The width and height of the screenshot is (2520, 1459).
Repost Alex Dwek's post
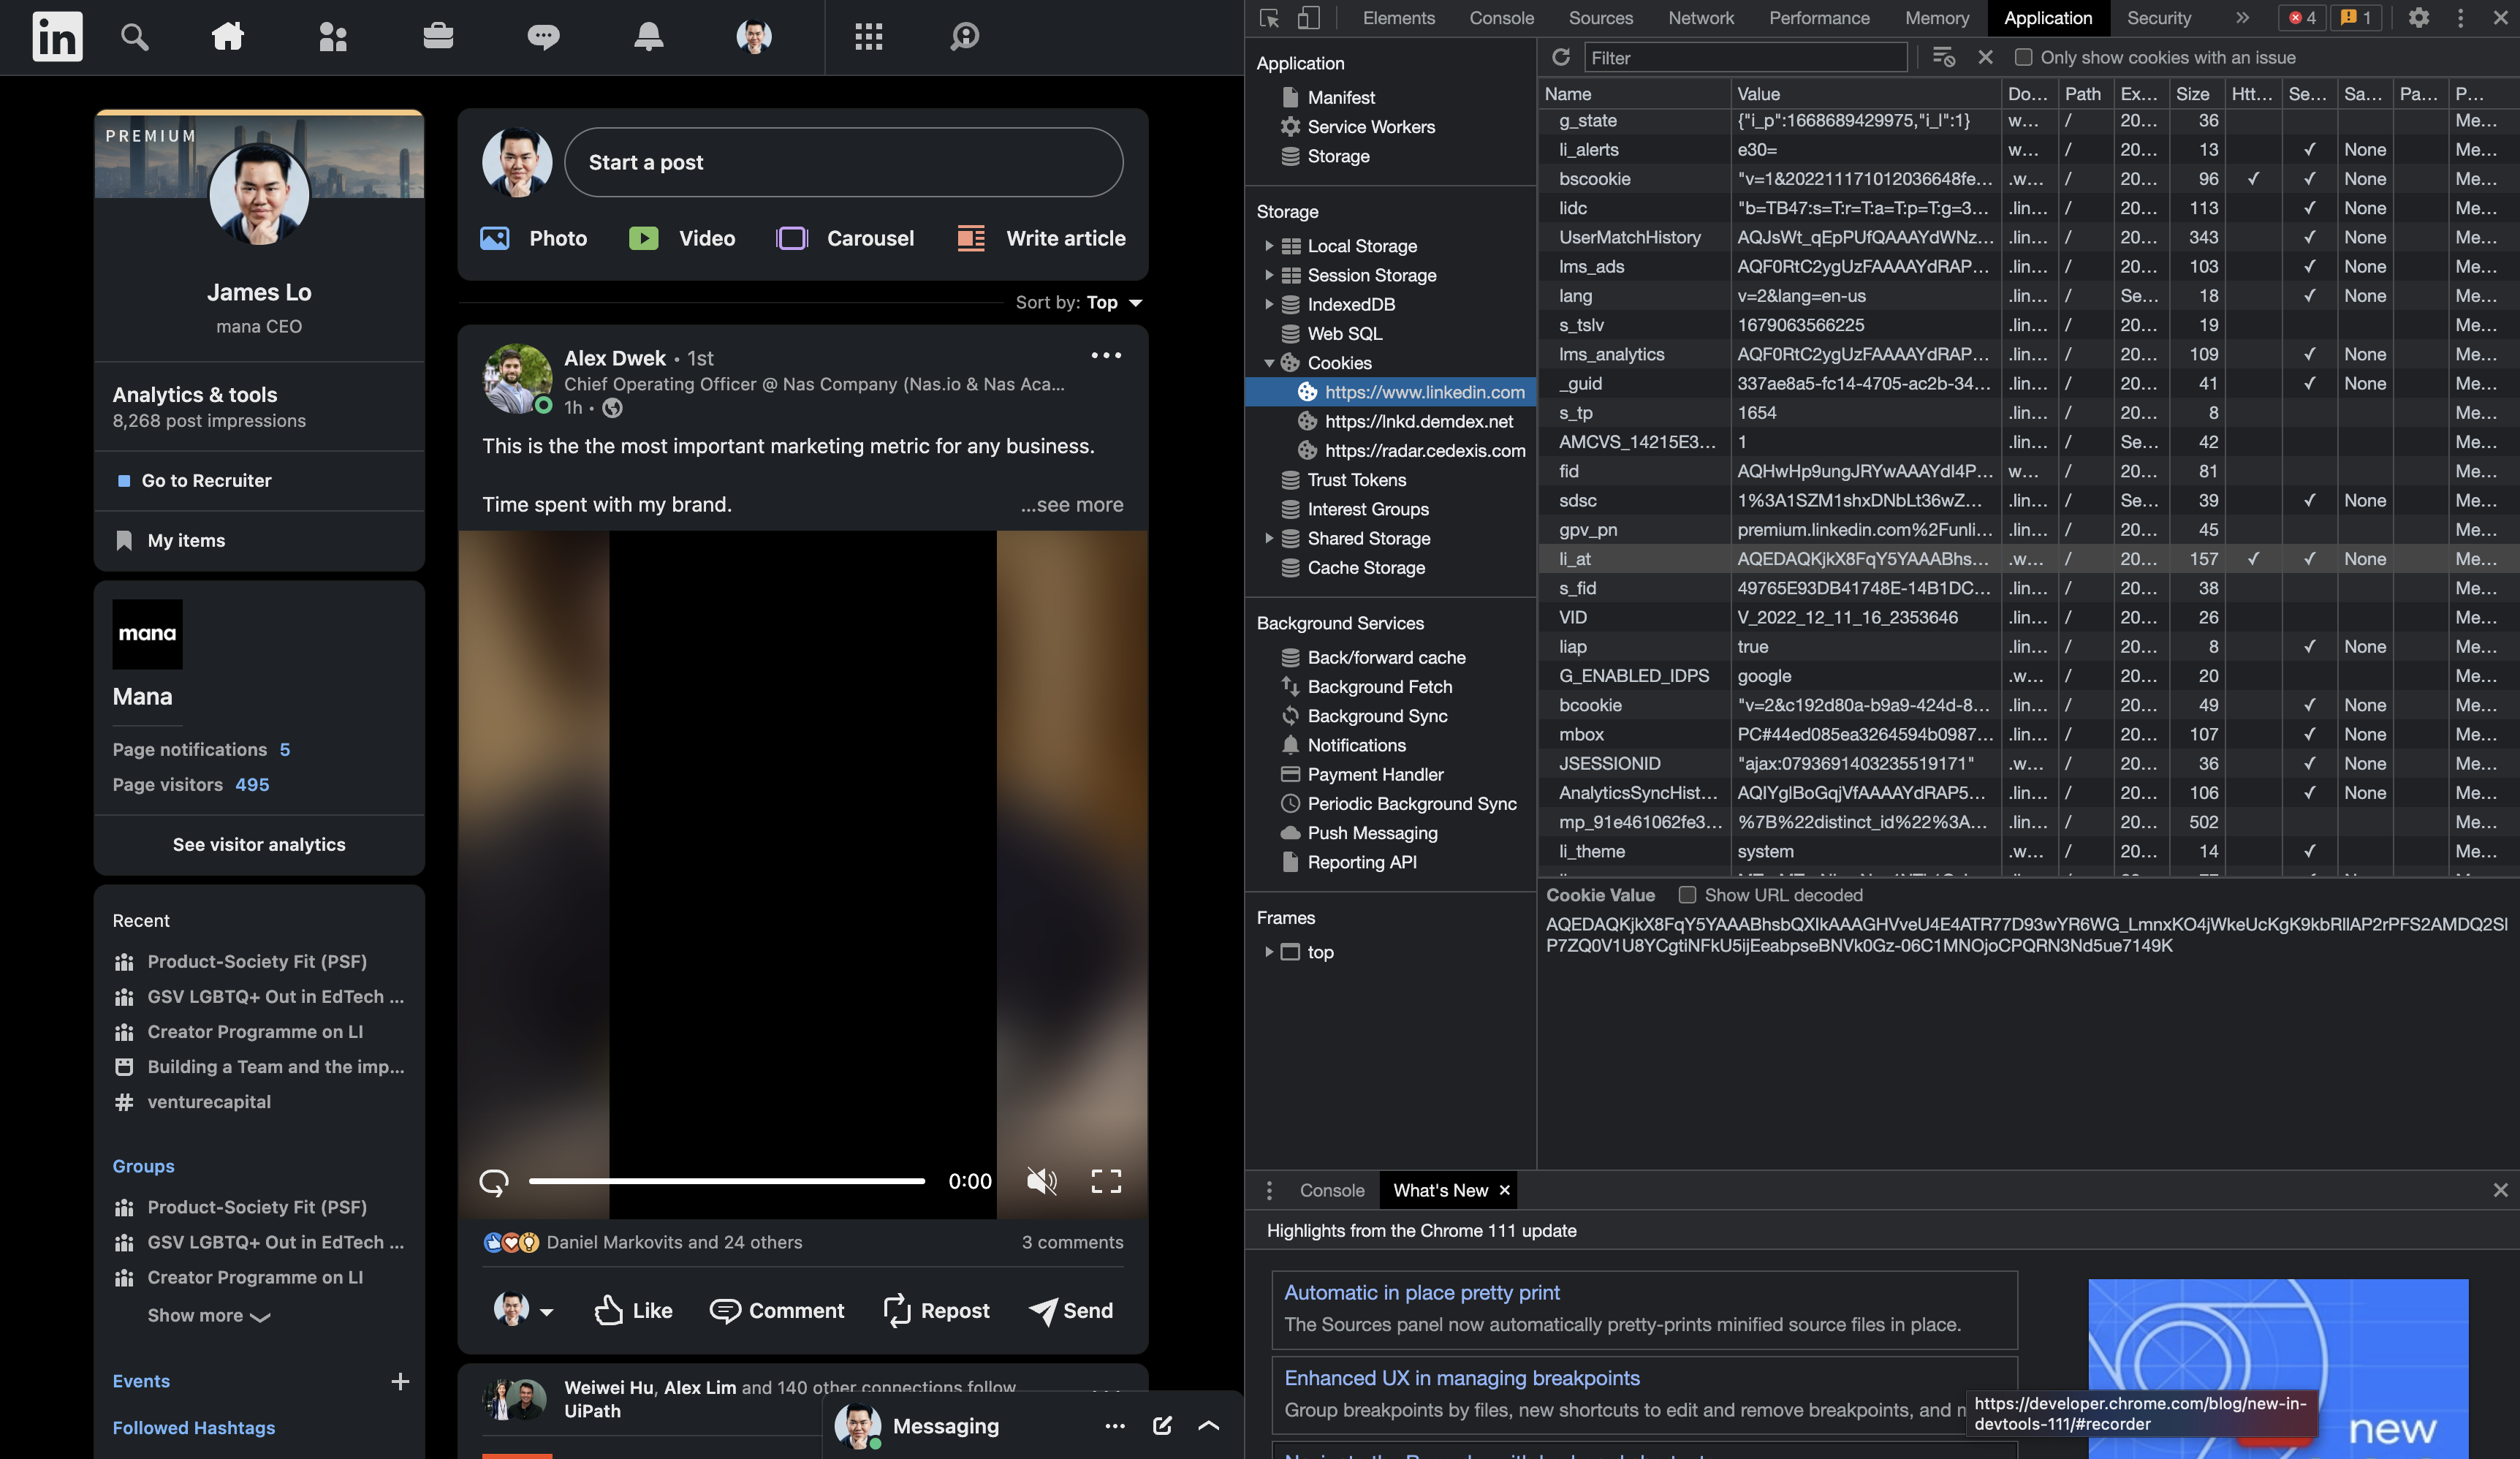[937, 1311]
